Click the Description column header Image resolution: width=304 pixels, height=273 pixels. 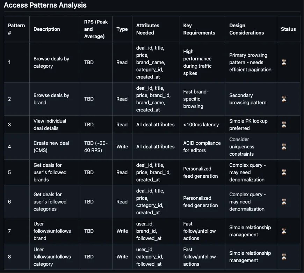pos(47,29)
